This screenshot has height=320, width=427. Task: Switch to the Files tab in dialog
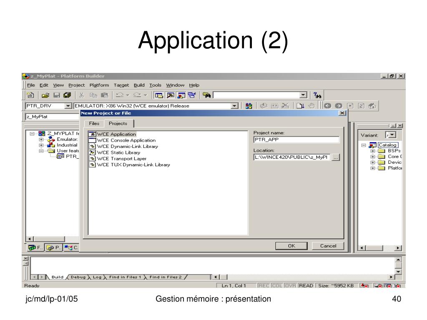click(94, 123)
